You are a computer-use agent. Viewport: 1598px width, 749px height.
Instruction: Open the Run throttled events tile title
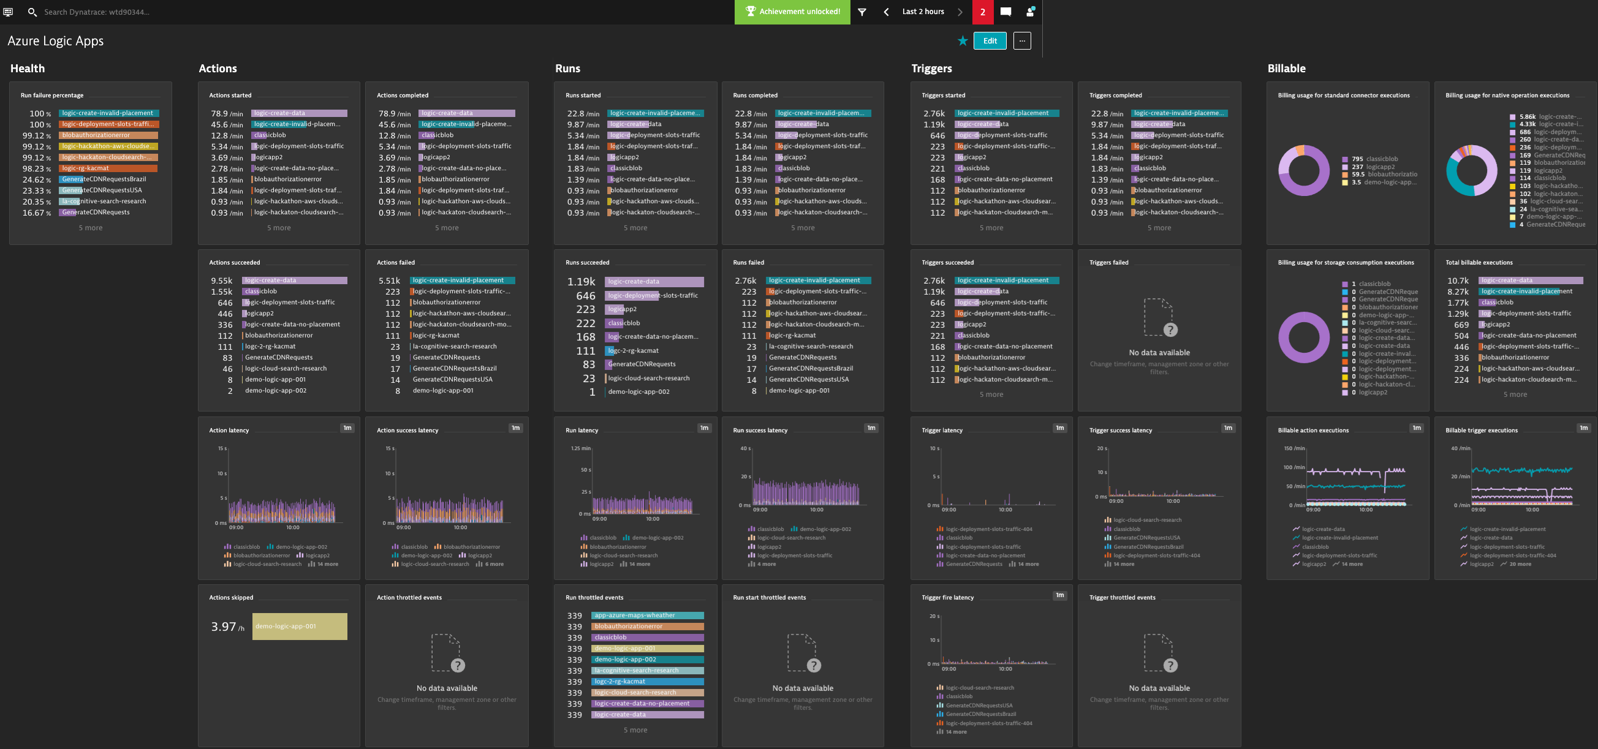point(594,598)
